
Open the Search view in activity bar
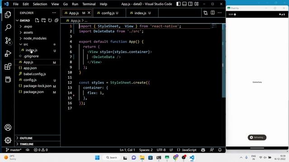8,27
